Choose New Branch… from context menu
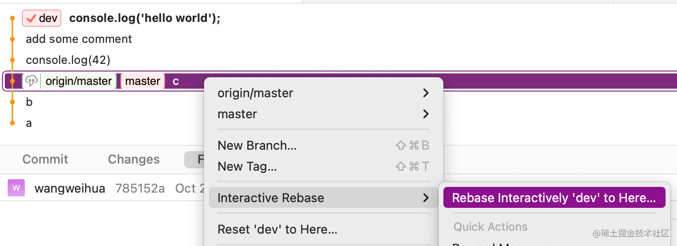 click(x=257, y=145)
